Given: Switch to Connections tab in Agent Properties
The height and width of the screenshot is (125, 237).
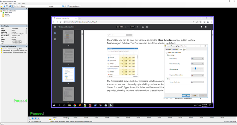Looking at the screenshot, I should pos(175,49).
